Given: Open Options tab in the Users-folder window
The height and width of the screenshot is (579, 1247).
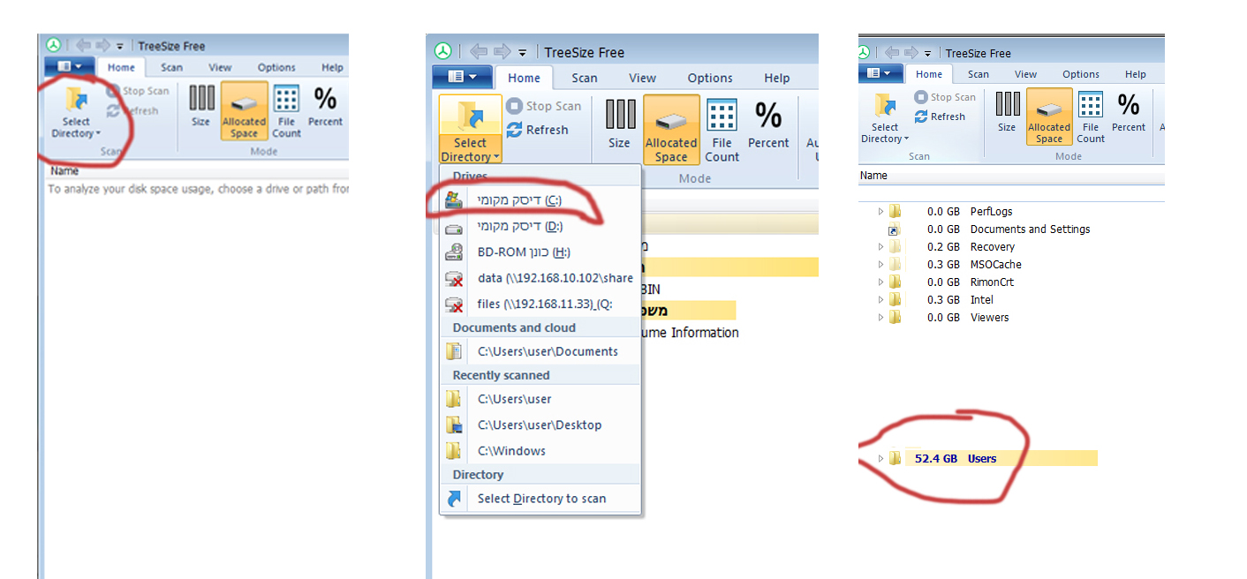Looking at the screenshot, I should click(1081, 74).
